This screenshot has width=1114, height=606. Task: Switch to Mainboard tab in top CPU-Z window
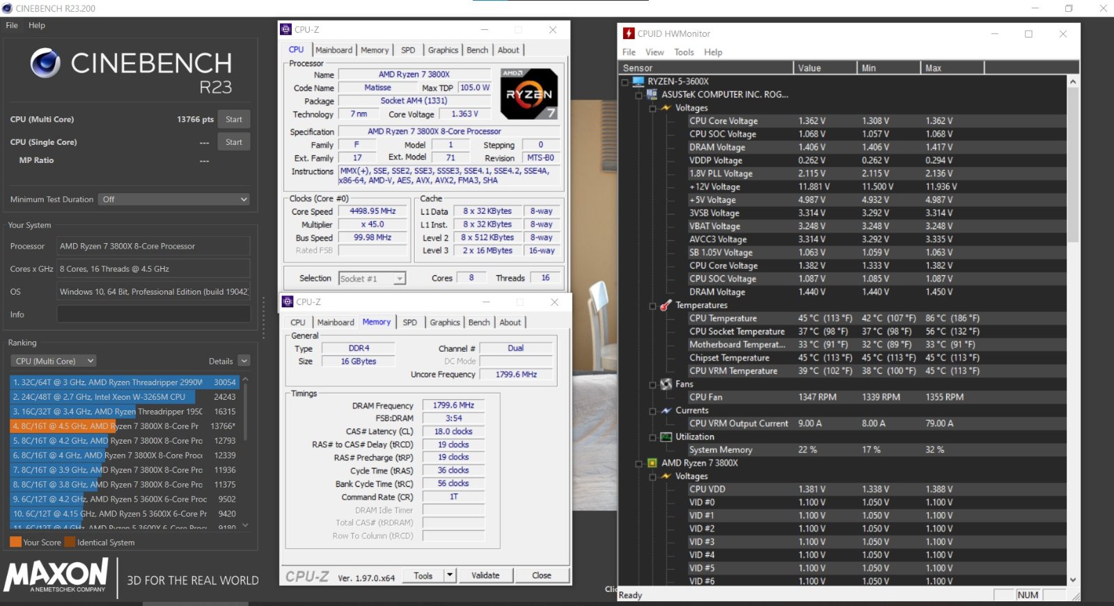[x=334, y=50]
